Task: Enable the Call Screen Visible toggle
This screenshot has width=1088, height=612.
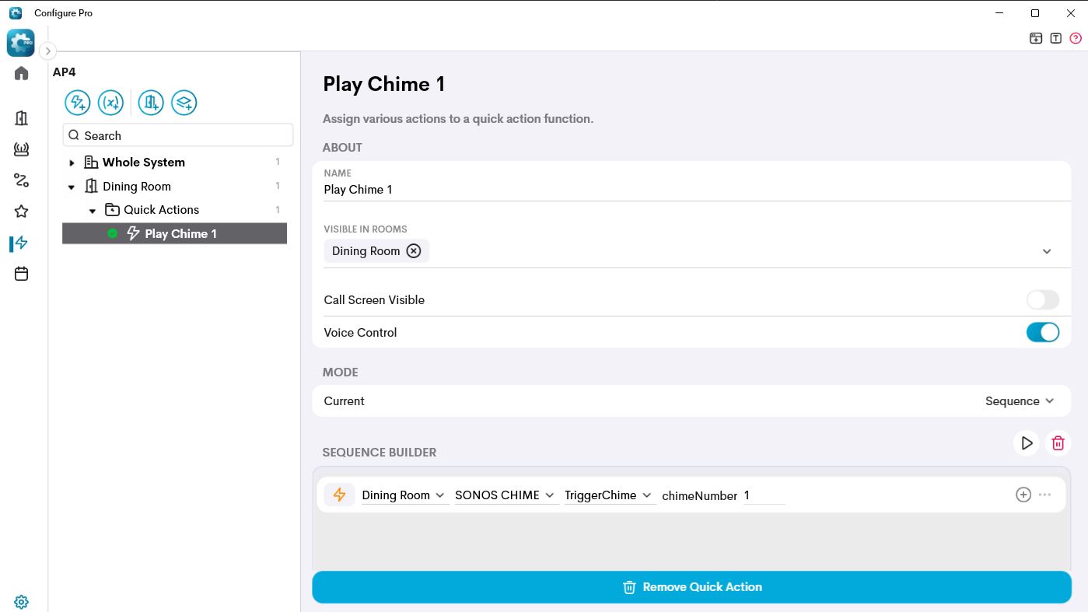Action: coord(1043,300)
